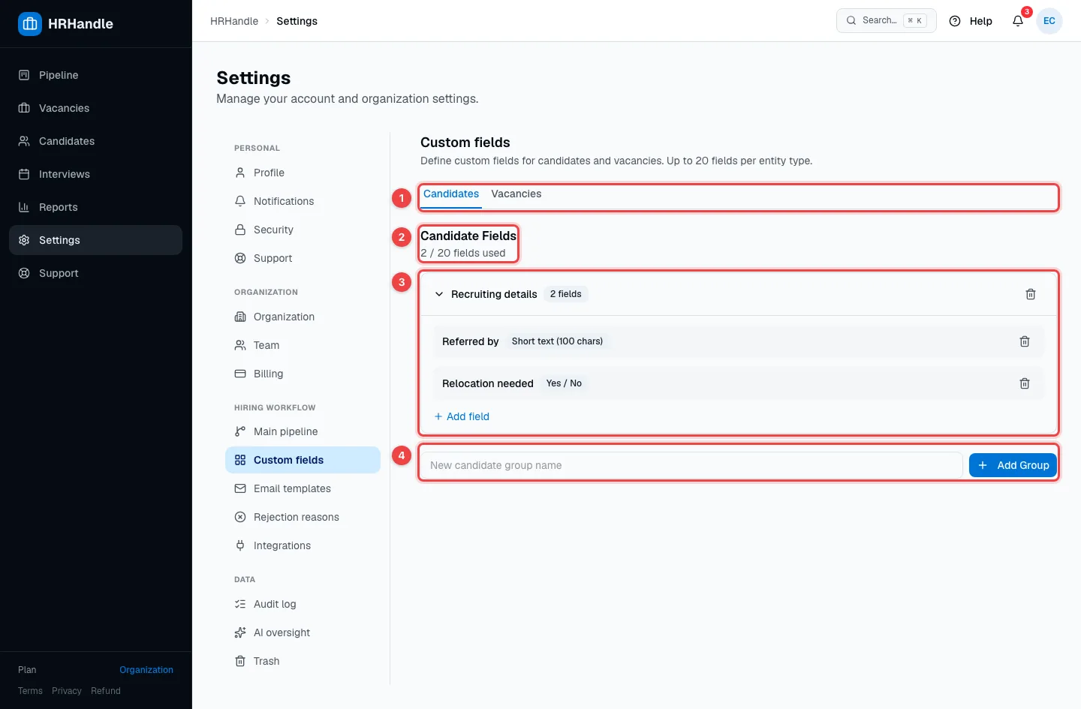Open Security settings
Viewport: 1081px width, 709px height.
click(x=303, y=230)
